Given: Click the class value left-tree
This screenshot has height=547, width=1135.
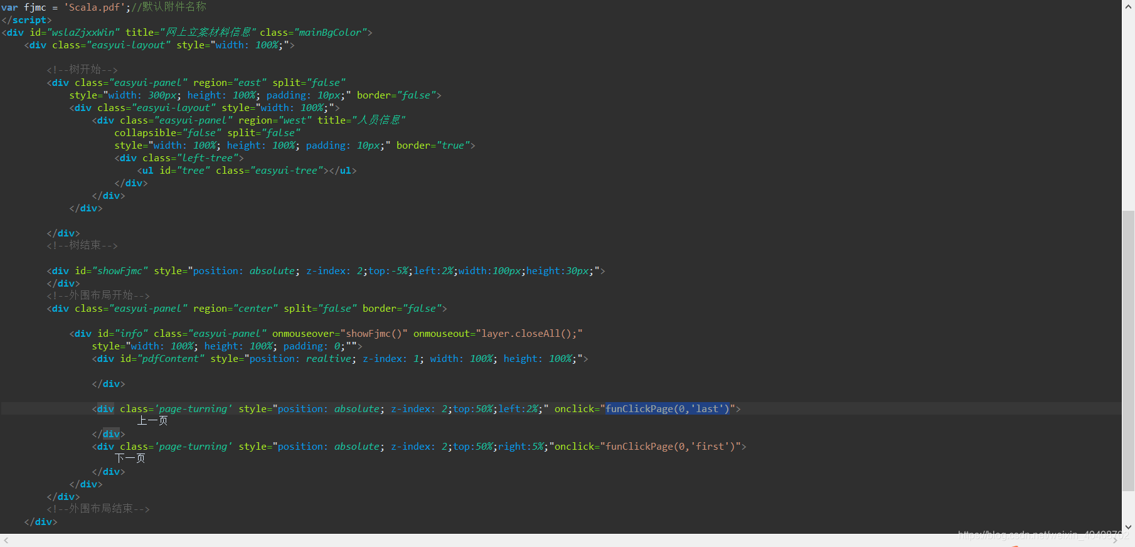Looking at the screenshot, I should click(208, 157).
